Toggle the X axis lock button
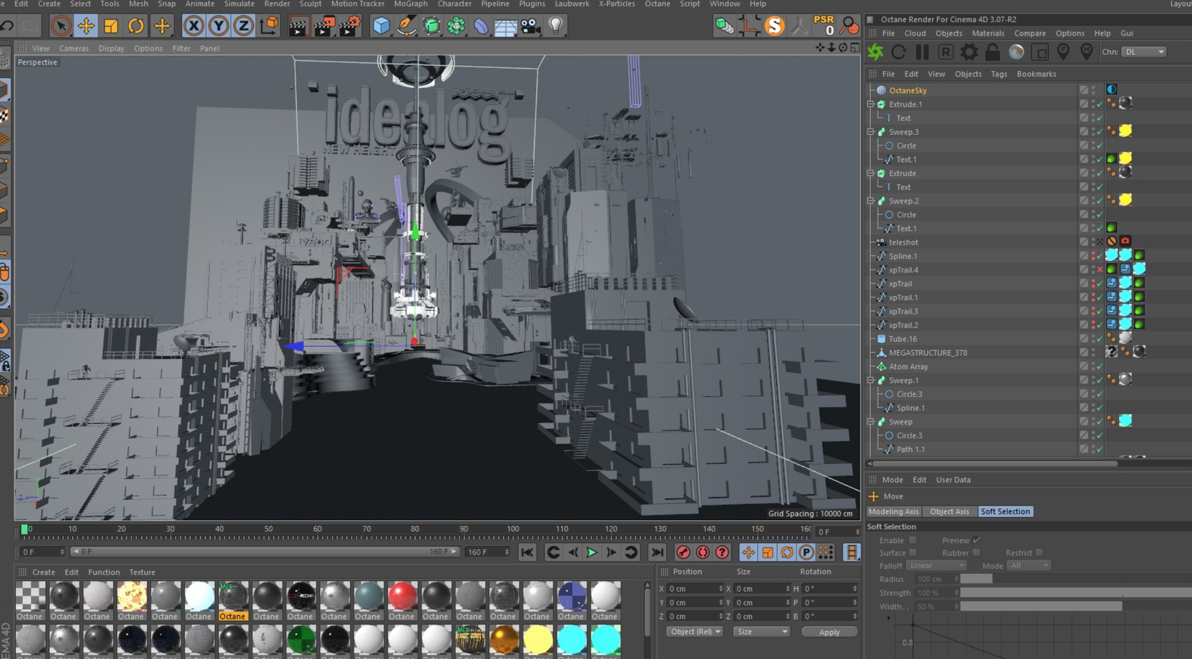1192x659 pixels. tap(193, 26)
